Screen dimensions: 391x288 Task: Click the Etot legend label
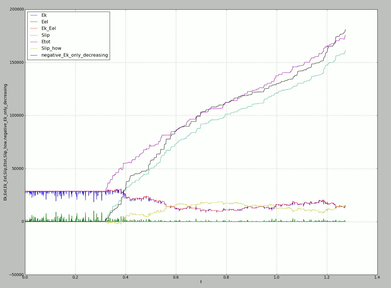pyautogui.click(x=46, y=42)
